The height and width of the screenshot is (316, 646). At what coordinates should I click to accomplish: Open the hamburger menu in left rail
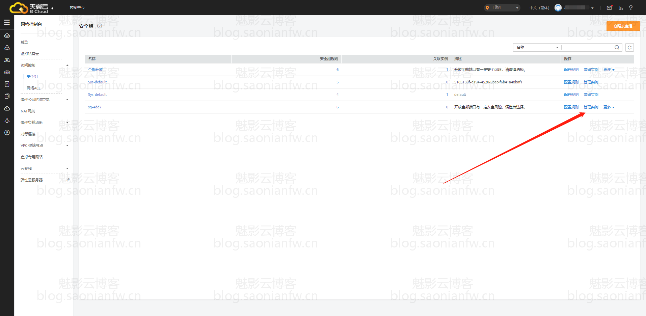[7, 22]
